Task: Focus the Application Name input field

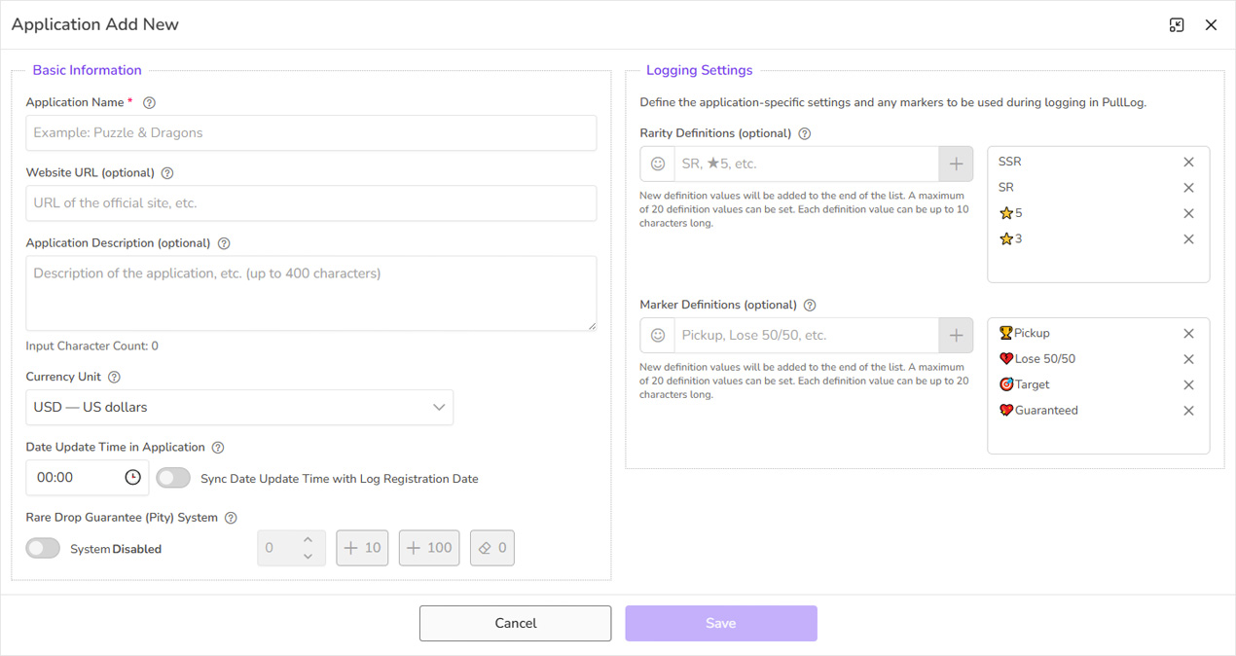Action: (x=310, y=133)
